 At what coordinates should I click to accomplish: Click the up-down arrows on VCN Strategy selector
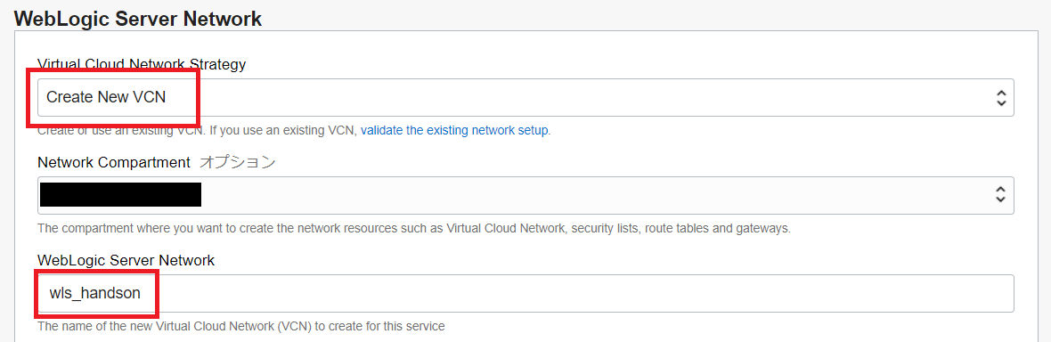point(1001,98)
